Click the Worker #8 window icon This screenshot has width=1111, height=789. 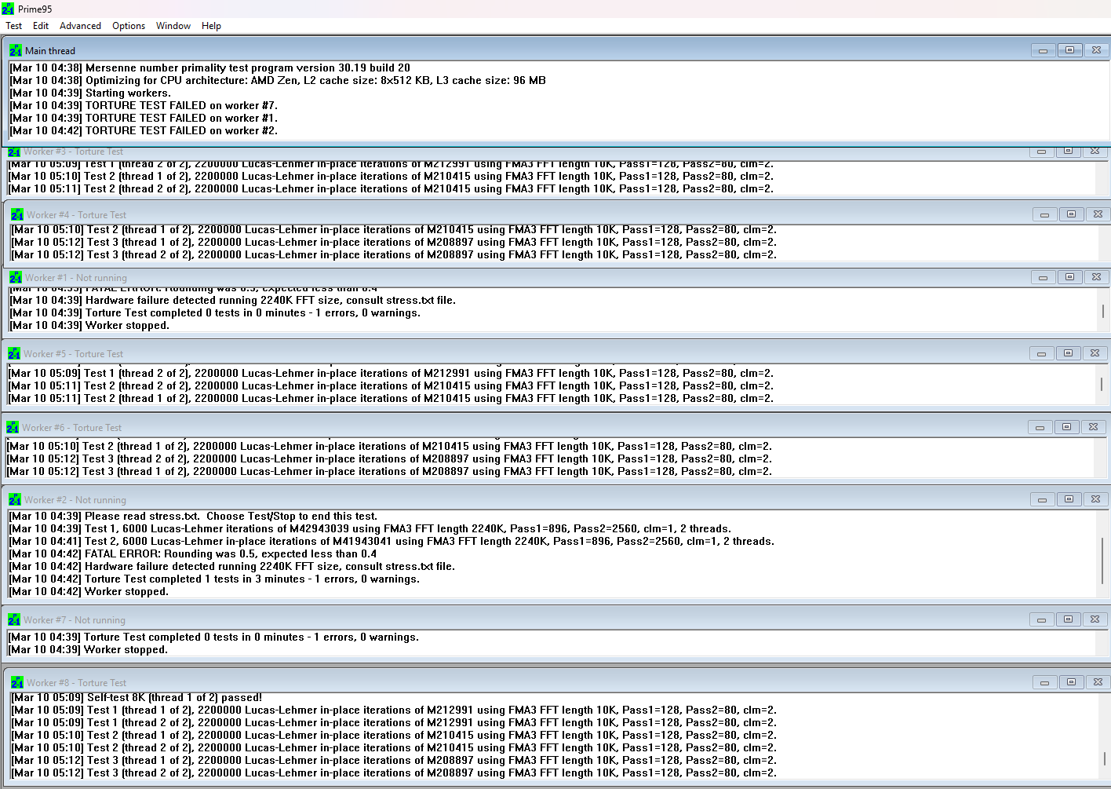point(17,682)
